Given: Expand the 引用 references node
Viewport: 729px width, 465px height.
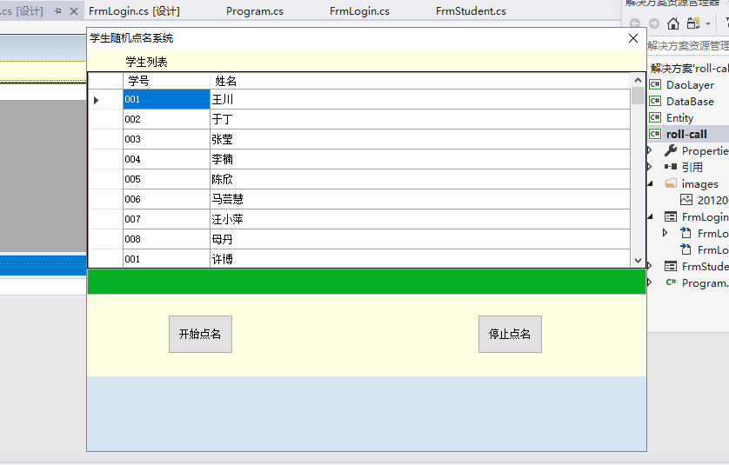Looking at the screenshot, I should pos(650,167).
